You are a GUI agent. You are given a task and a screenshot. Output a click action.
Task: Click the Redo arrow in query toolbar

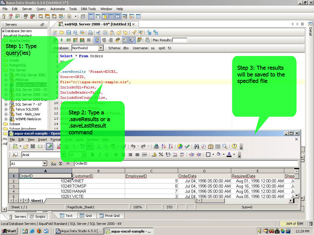125,32
